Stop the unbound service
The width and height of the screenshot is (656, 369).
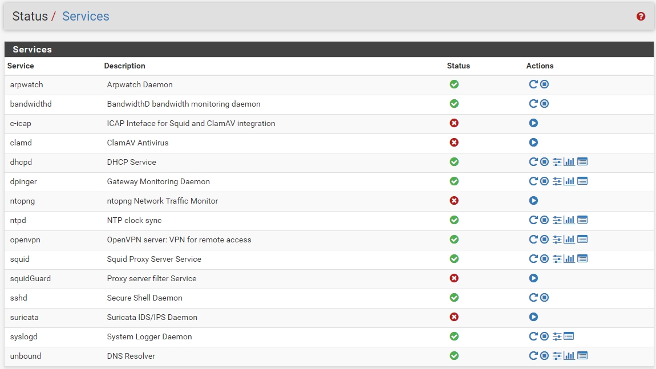tap(544, 356)
